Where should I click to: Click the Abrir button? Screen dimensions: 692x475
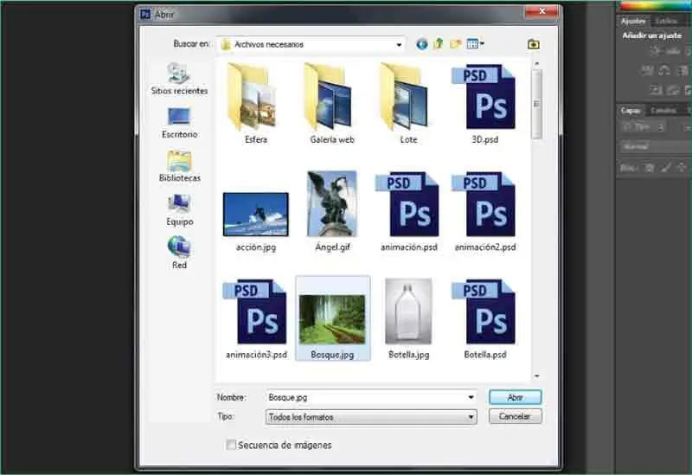click(x=515, y=397)
